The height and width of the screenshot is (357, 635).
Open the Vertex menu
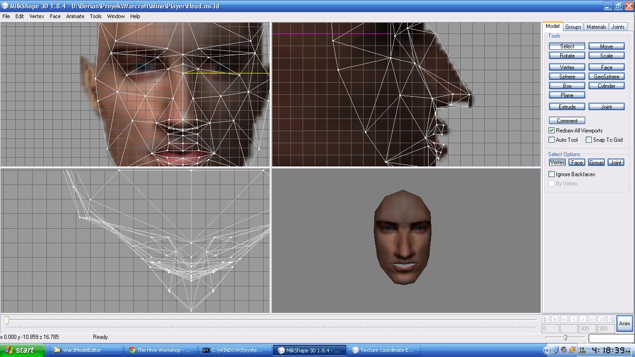point(37,16)
